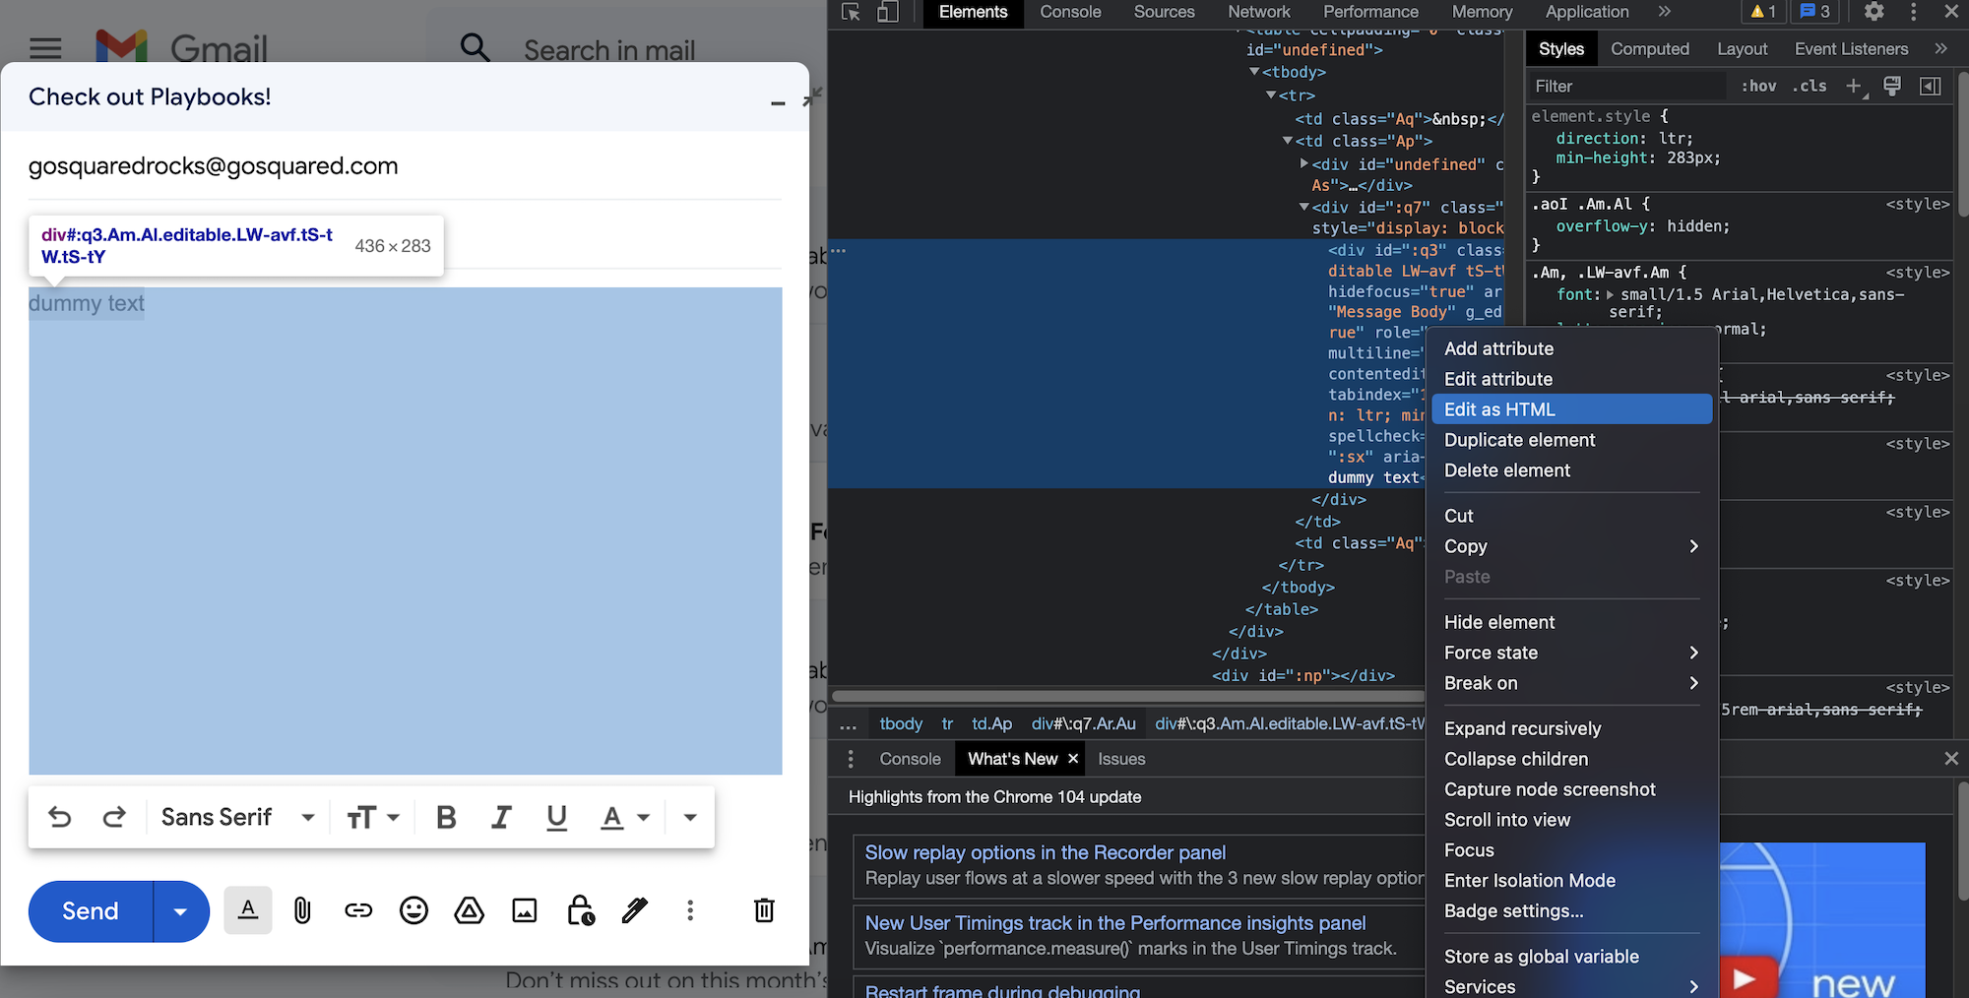Screen dimensions: 1969x998
Task: Add new style rule plus icon
Action: click(1855, 87)
